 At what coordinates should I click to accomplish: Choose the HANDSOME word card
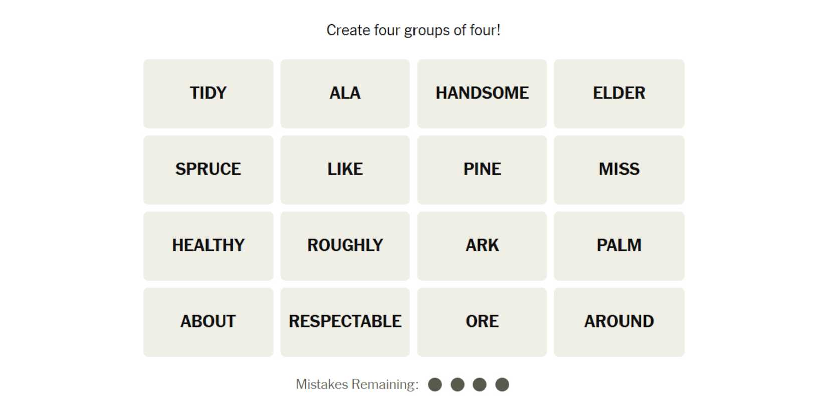pos(482,93)
